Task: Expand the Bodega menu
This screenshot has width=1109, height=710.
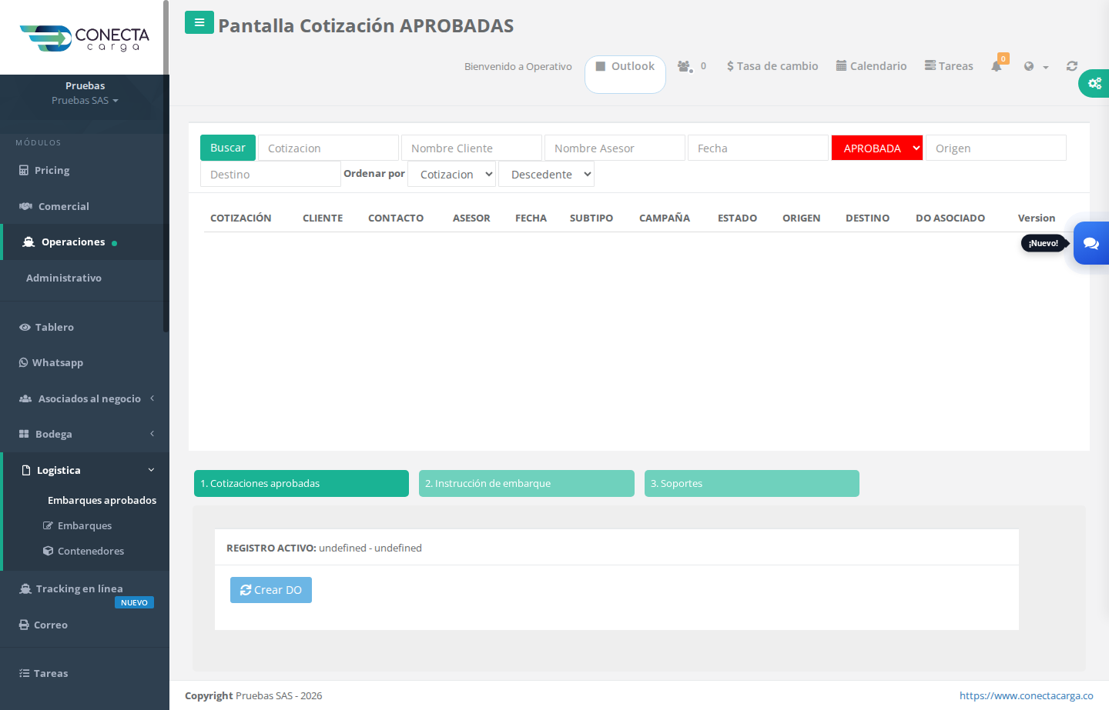Action: pyautogui.click(x=83, y=434)
